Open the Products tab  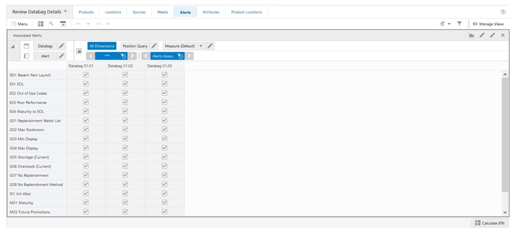tap(86, 12)
